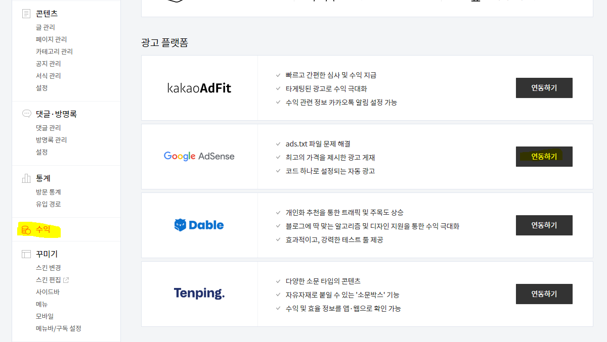Viewport: 607px width, 342px height.
Task: Click text '빠르고 간편한 심사 및 수익 지급'
Action: click(x=331, y=75)
